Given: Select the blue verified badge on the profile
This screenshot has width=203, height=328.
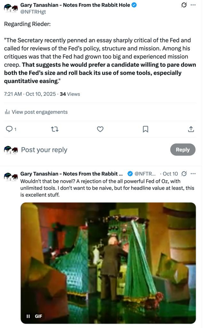Looking at the screenshot, I should 134,4.
